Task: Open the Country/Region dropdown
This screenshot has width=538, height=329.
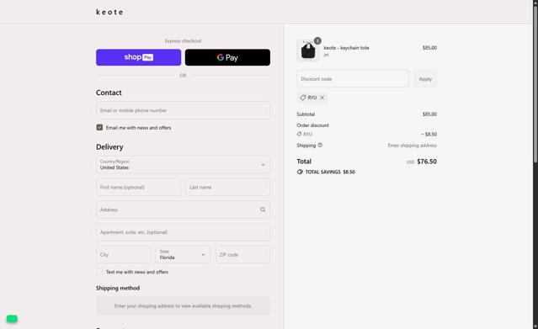Action: [x=183, y=165]
